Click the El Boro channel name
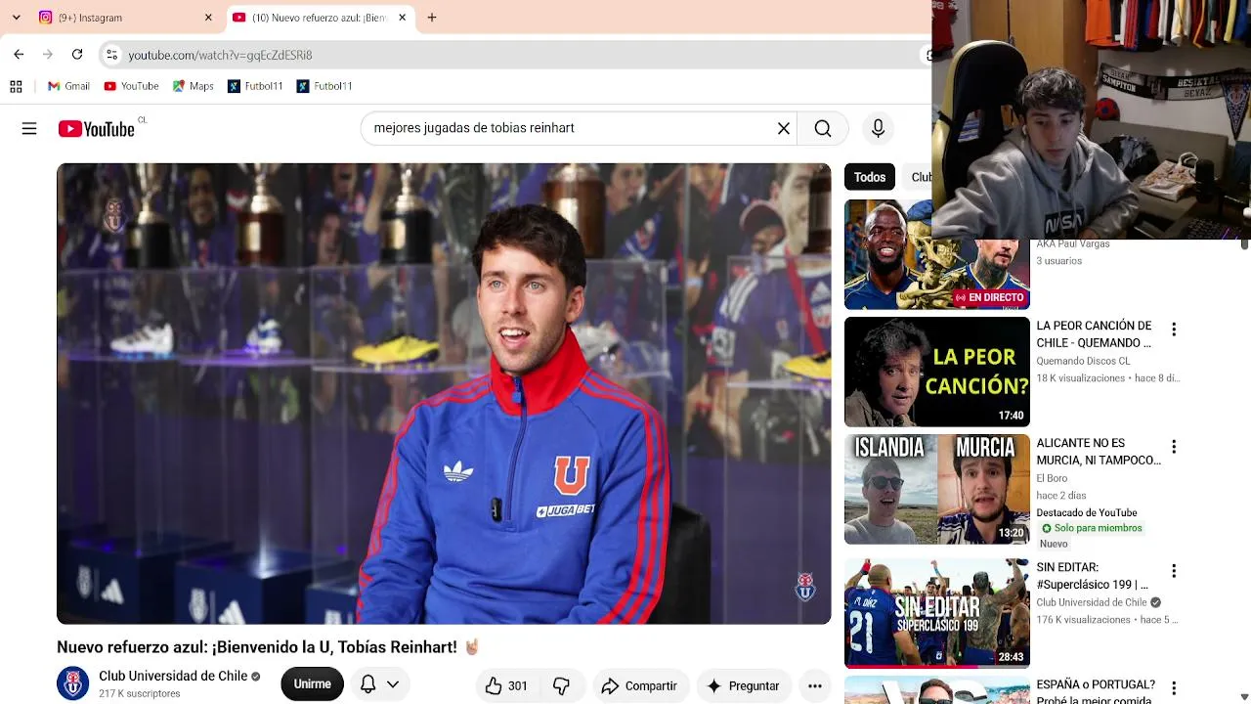This screenshot has height=704, width=1251. click(x=1052, y=478)
